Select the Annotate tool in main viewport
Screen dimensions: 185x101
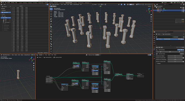point(51,24)
